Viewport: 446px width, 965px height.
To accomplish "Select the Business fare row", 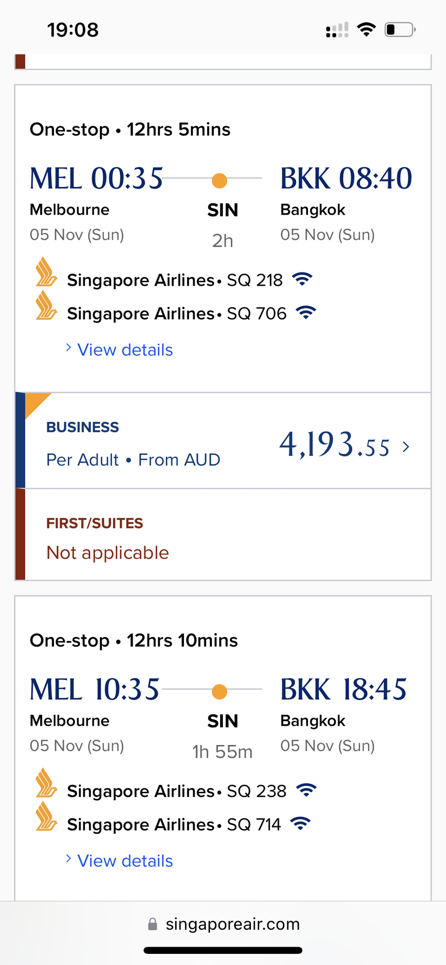I will (x=223, y=441).
